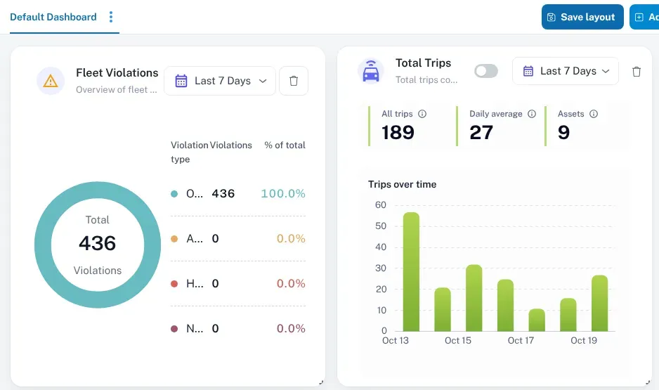The image size is (659, 390).
Task: Click the Assets value 9
Action: [563, 132]
